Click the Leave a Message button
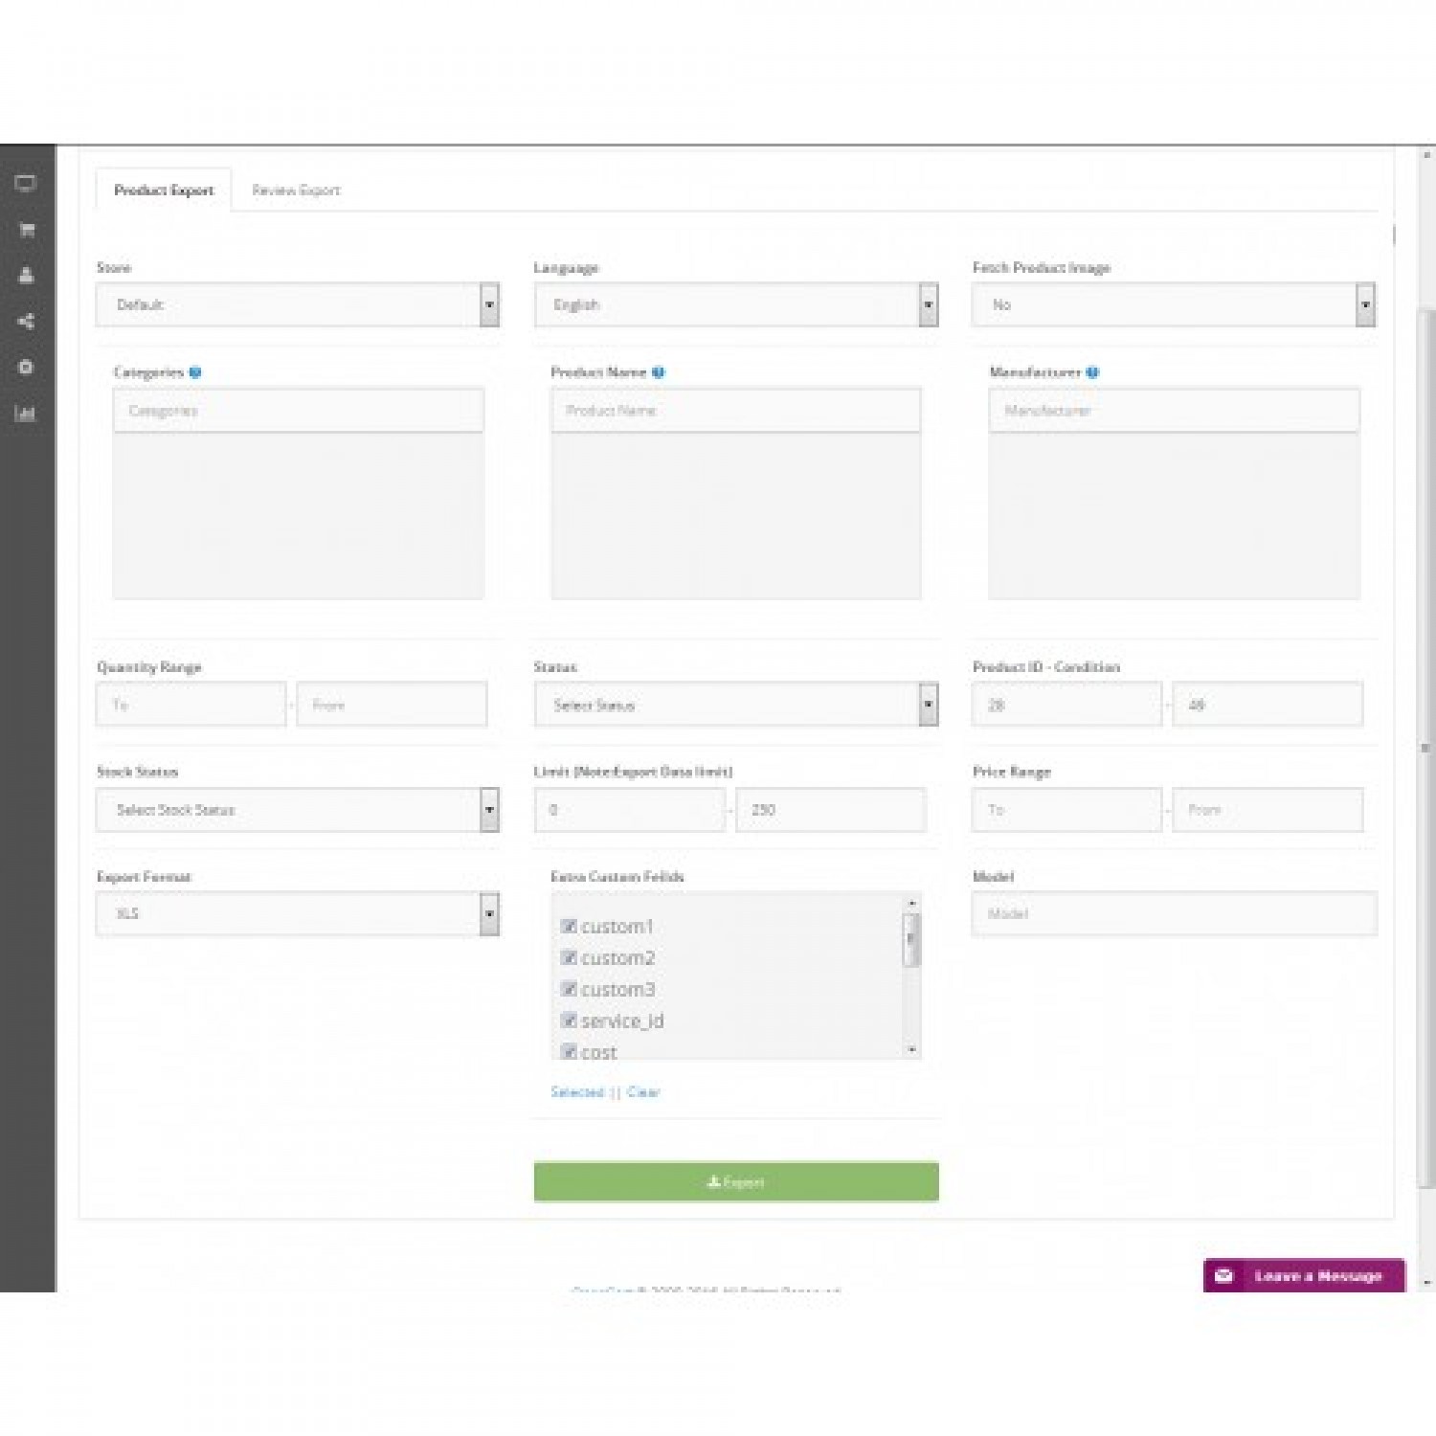The width and height of the screenshot is (1436, 1436). click(1304, 1276)
